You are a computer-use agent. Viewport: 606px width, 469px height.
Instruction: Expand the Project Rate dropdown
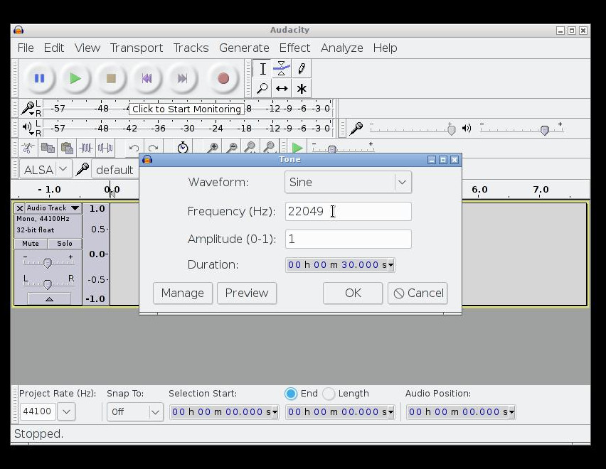pyautogui.click(x=65, y=411)
